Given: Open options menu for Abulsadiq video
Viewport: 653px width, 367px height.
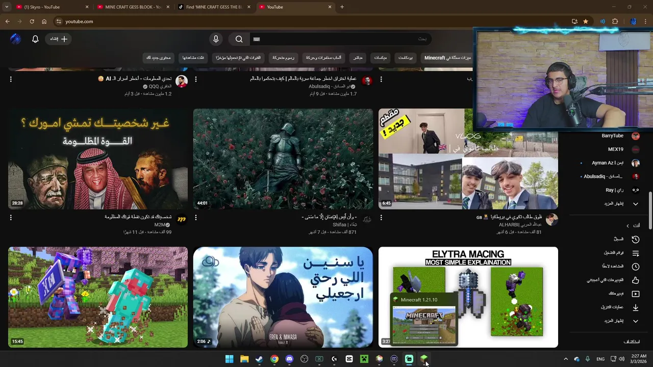Looking at the screenshot, I should click(195, 80).
